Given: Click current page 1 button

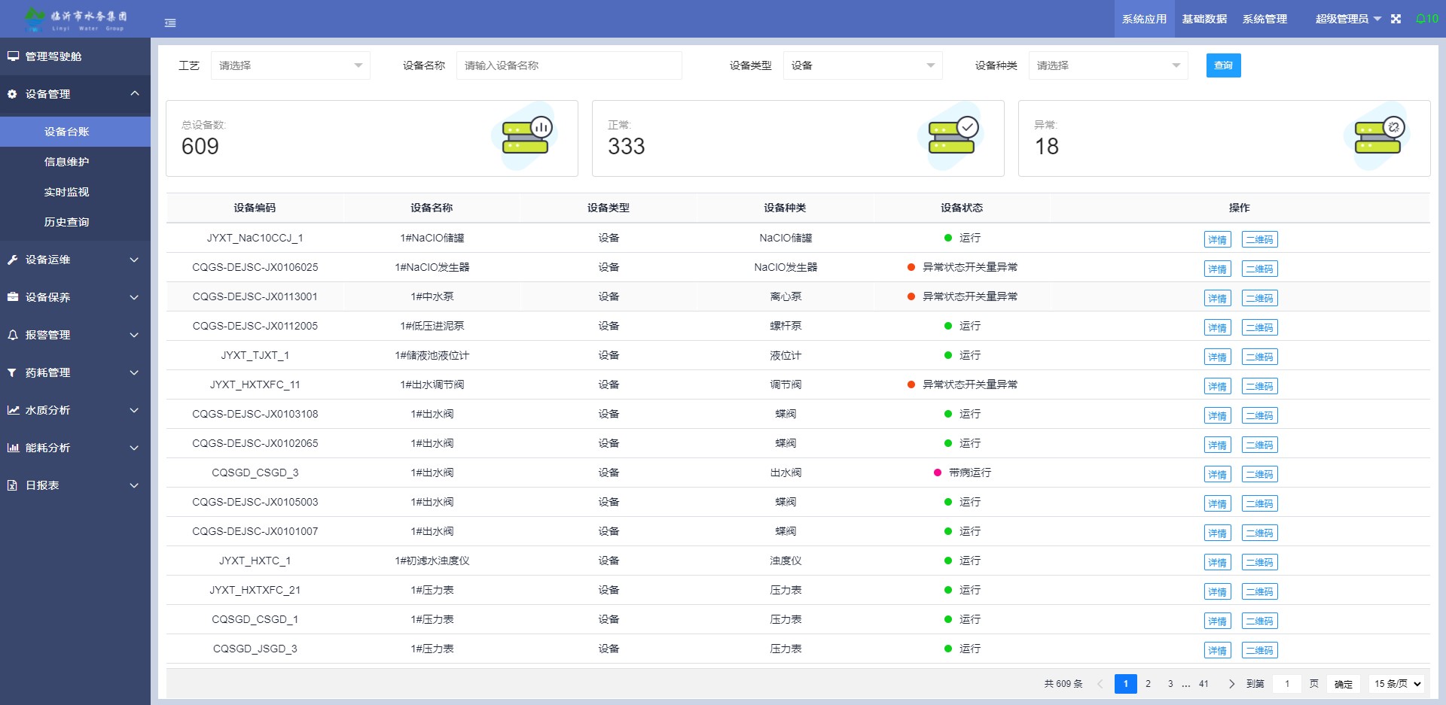Looking at the screenshot, I should click(x=1126, y=684).
